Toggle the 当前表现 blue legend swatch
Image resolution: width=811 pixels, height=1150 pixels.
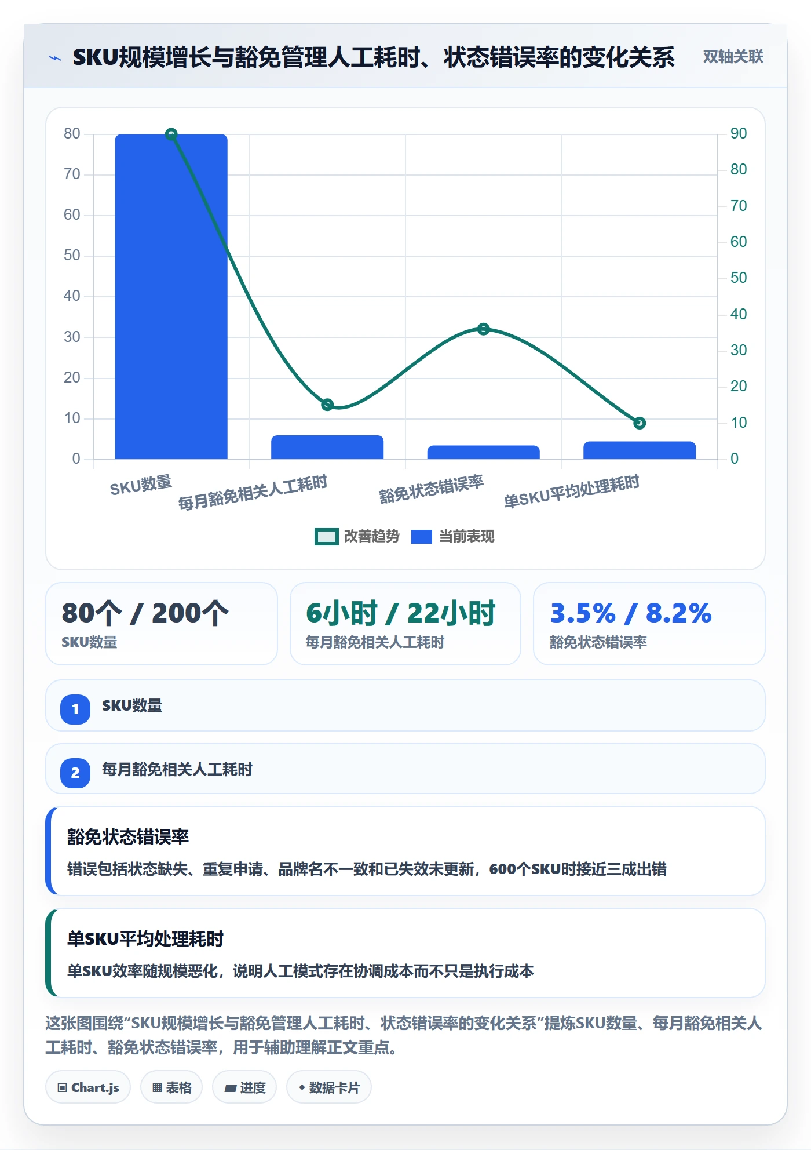coord(421,537)
